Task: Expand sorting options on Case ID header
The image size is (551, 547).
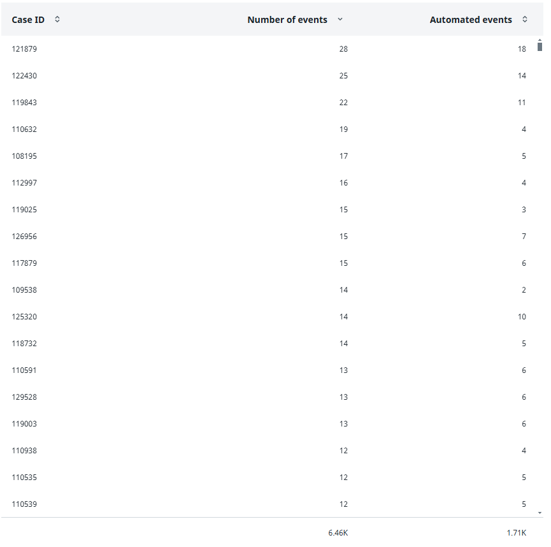Action: click(x=57, y=19)
